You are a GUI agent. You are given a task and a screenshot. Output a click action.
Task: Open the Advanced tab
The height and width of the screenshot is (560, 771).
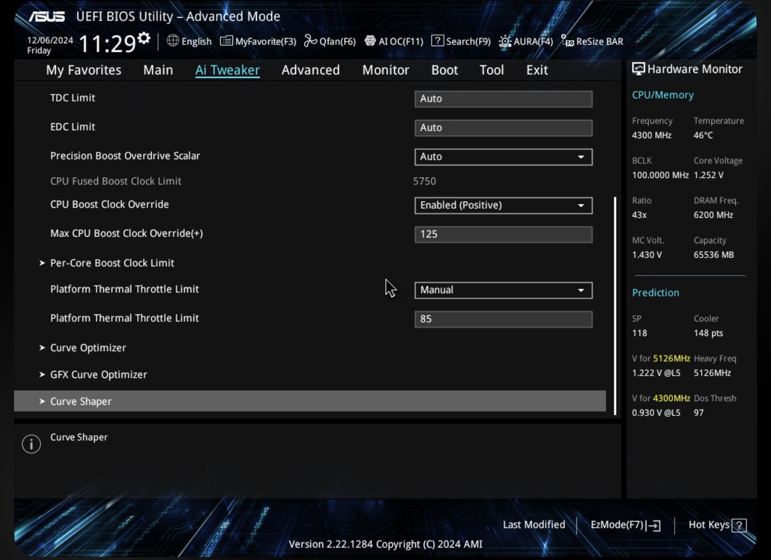pyautogui.click(x=311, y=70)
